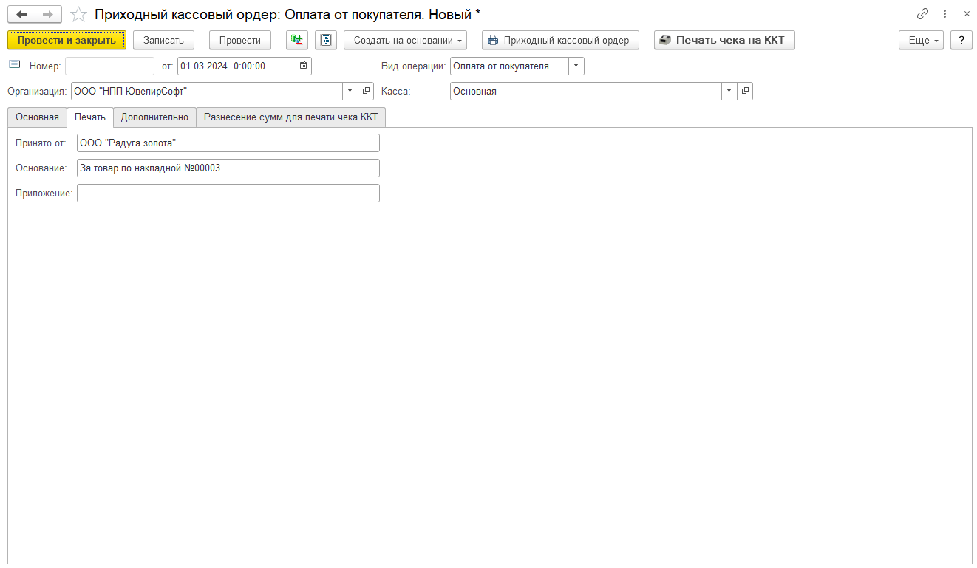Viewport: 977px width, 568px height.
Task: Open the Дополнительно tab
Action: click(x=155, y=117)
